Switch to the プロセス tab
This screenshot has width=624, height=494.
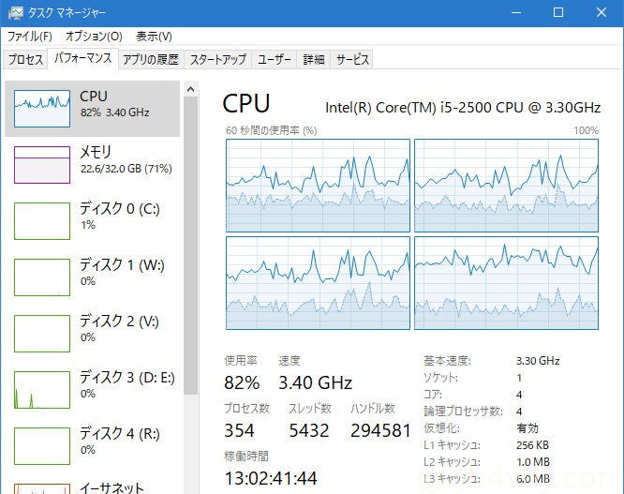25,59
